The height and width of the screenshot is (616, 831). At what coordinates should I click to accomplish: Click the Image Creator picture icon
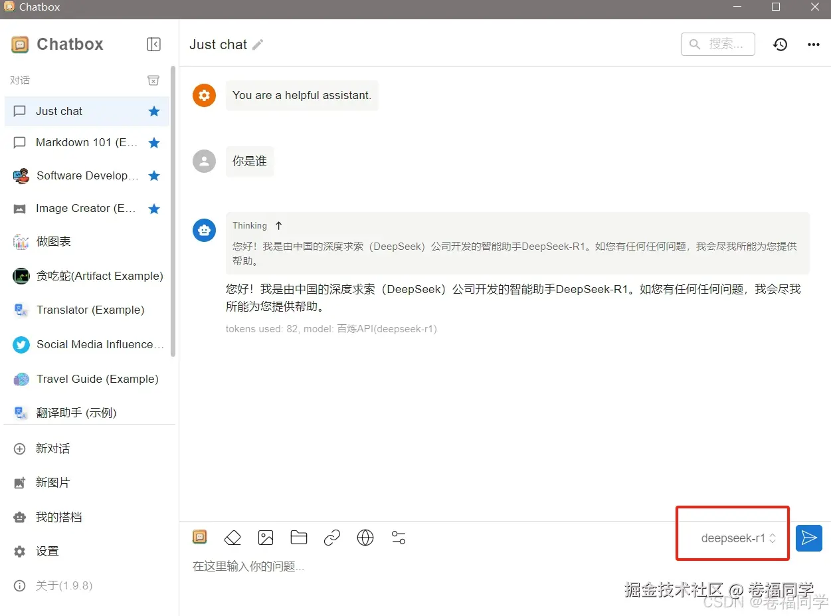tap(20, 209)
